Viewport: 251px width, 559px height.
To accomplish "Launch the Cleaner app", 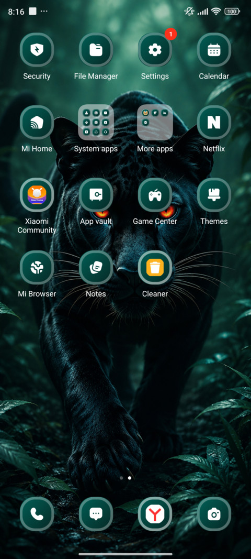I will (x=155, y=267).
